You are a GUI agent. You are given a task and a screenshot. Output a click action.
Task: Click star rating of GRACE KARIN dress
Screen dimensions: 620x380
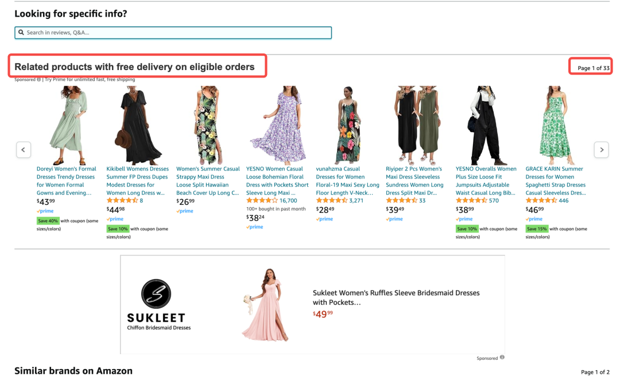(541, 201)
